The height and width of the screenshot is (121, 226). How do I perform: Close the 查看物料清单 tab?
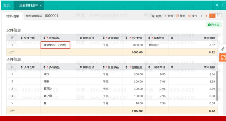pos(41,5)
